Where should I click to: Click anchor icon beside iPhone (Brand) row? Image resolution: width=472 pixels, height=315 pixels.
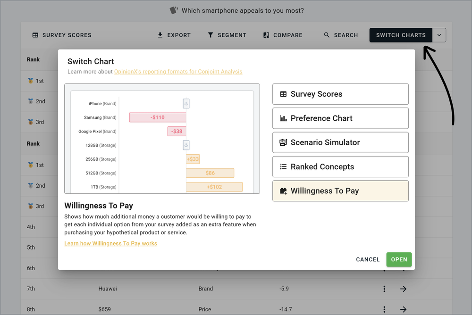pos(186,103)
